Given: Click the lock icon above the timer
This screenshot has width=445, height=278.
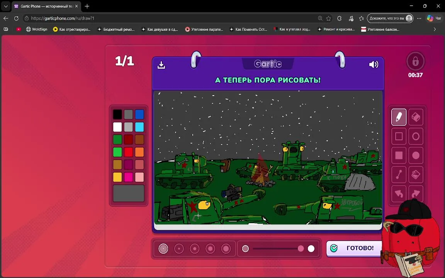Looking at the screenshot, I should 416,61.
